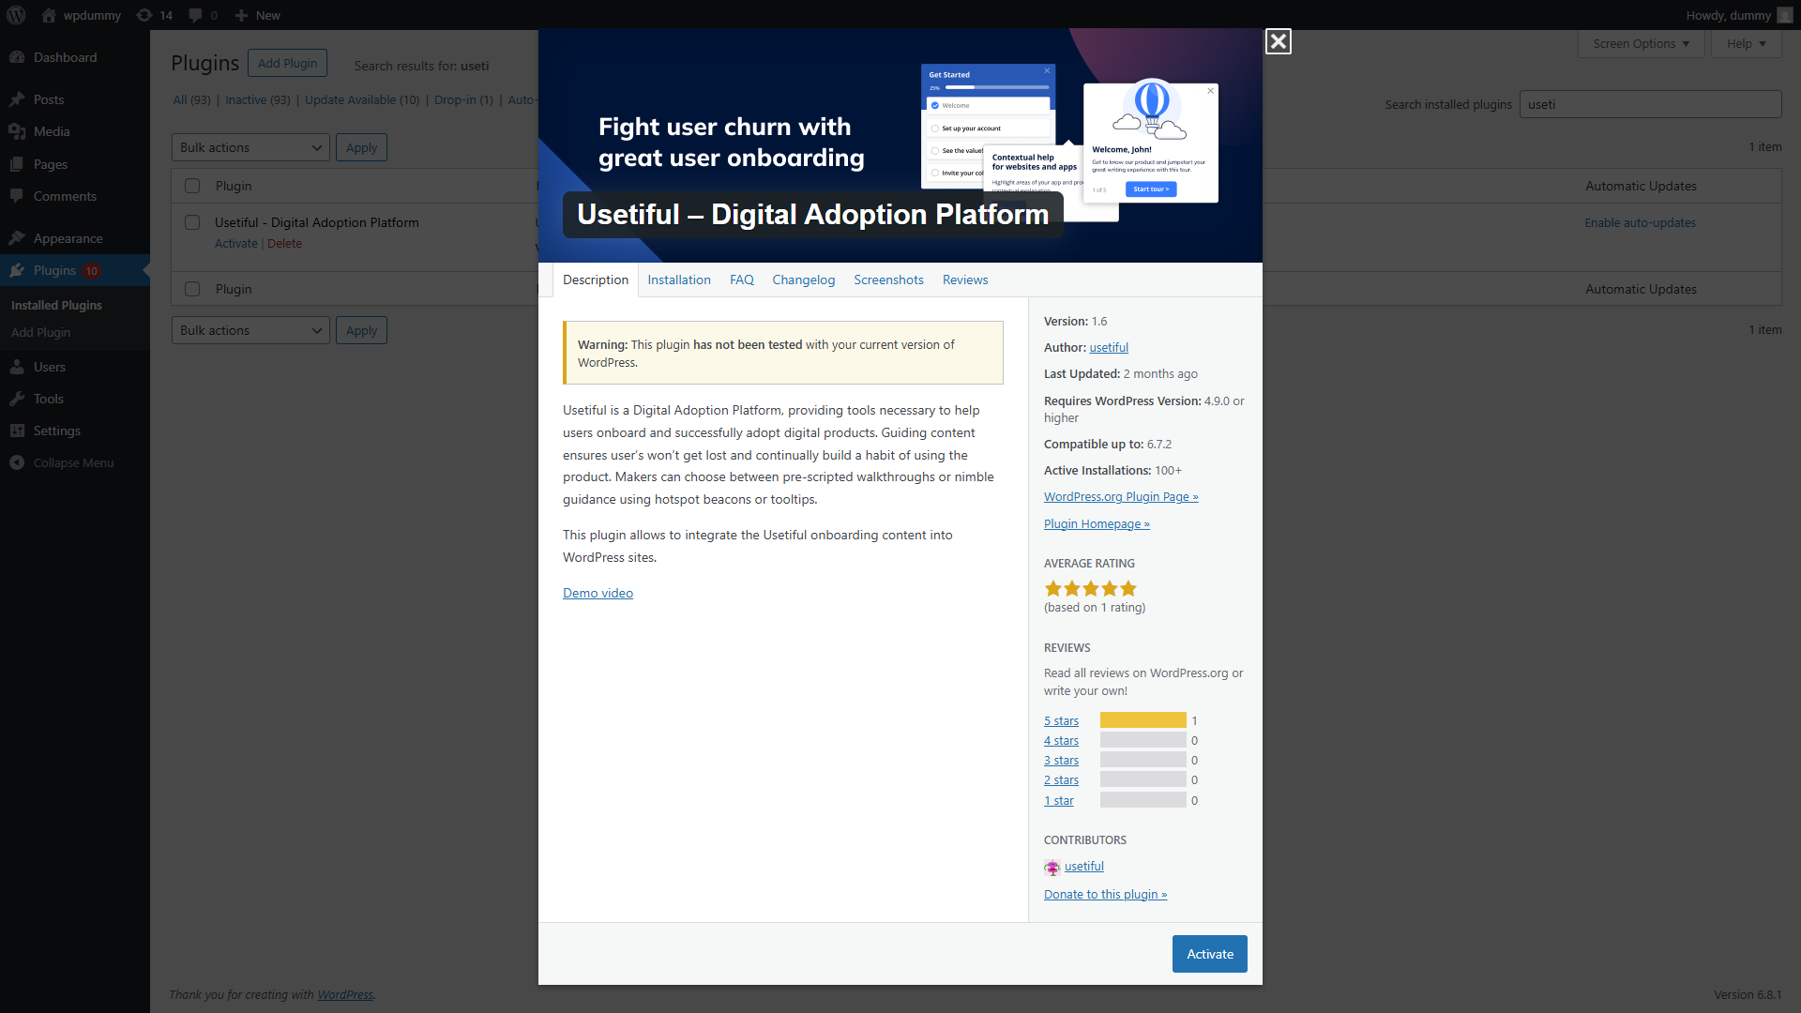Switch to the Description tab

pyautogui.click(x=596, y=280)
